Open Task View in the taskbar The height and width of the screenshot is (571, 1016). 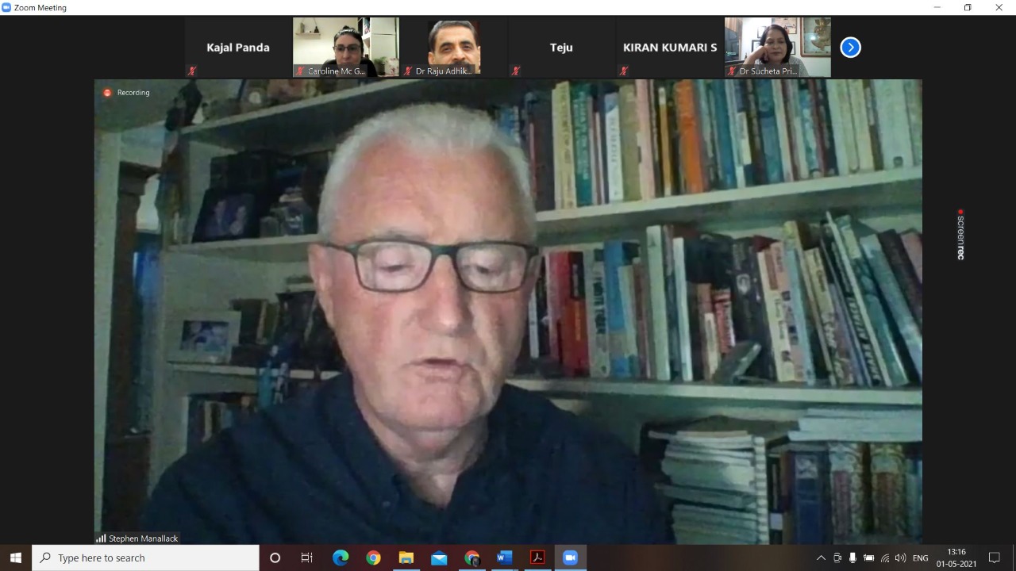307,558
